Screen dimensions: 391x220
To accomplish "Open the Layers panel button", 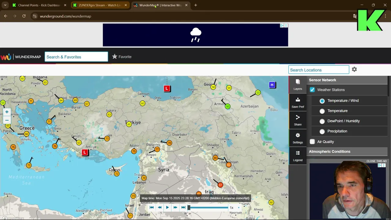I will point(298,85).
